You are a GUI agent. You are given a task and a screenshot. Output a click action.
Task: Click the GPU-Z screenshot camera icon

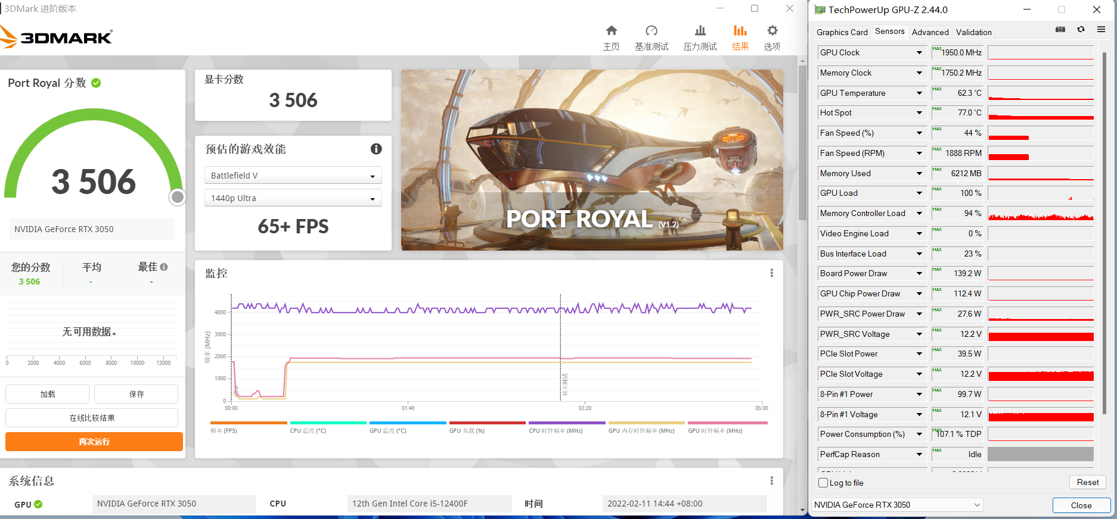tap(1060, 29)
